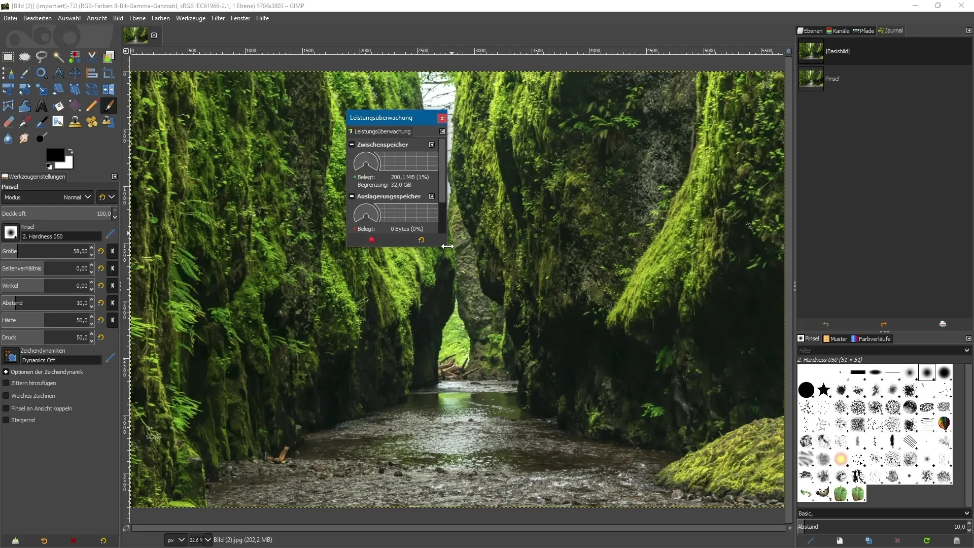Expand Optionen der Zeichendynamik

(6, 372)
